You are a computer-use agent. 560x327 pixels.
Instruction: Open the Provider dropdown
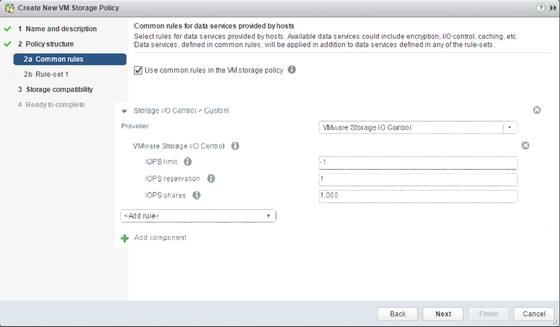[417, 128]
